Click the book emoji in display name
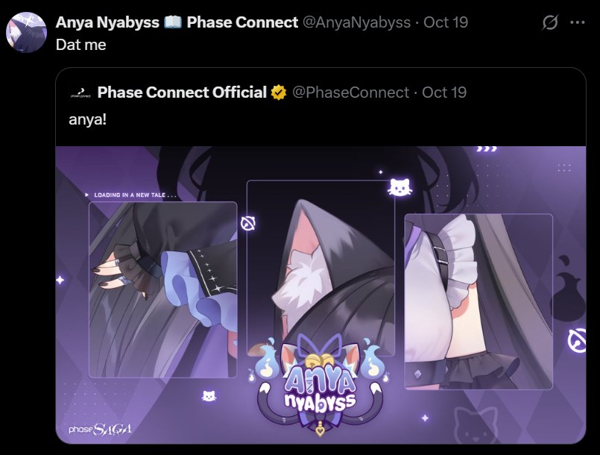Image resolution: width=600 pixels, height=455 pixels. click(173, 22)
